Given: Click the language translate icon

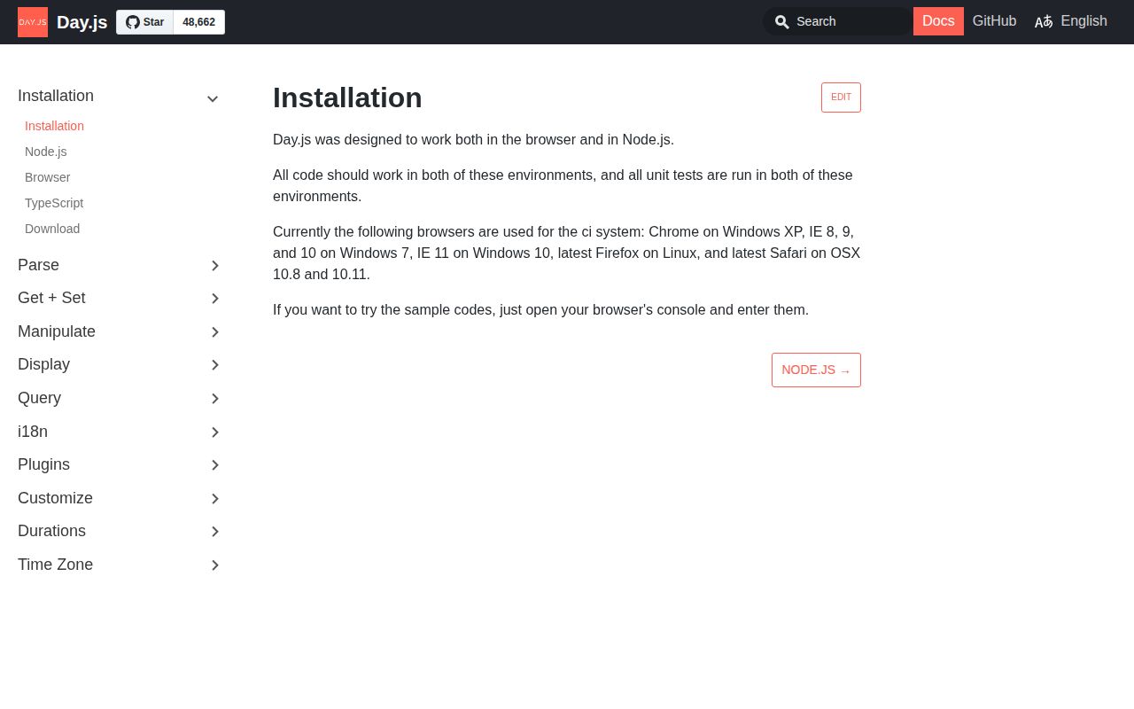Looking at the screenshot, I should (x=1044, y=21).
